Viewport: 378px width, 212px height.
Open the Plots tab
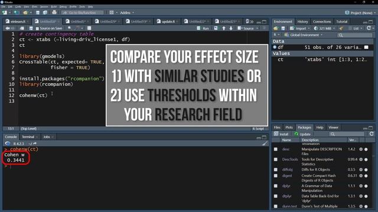tap(289, 127)
